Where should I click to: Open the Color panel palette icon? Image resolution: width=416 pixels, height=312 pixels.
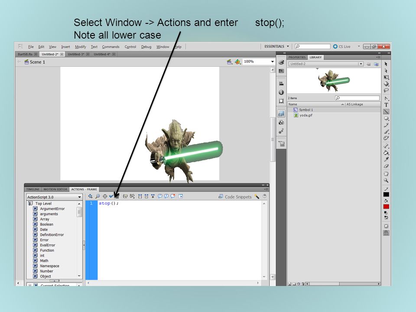pos(281,62)
